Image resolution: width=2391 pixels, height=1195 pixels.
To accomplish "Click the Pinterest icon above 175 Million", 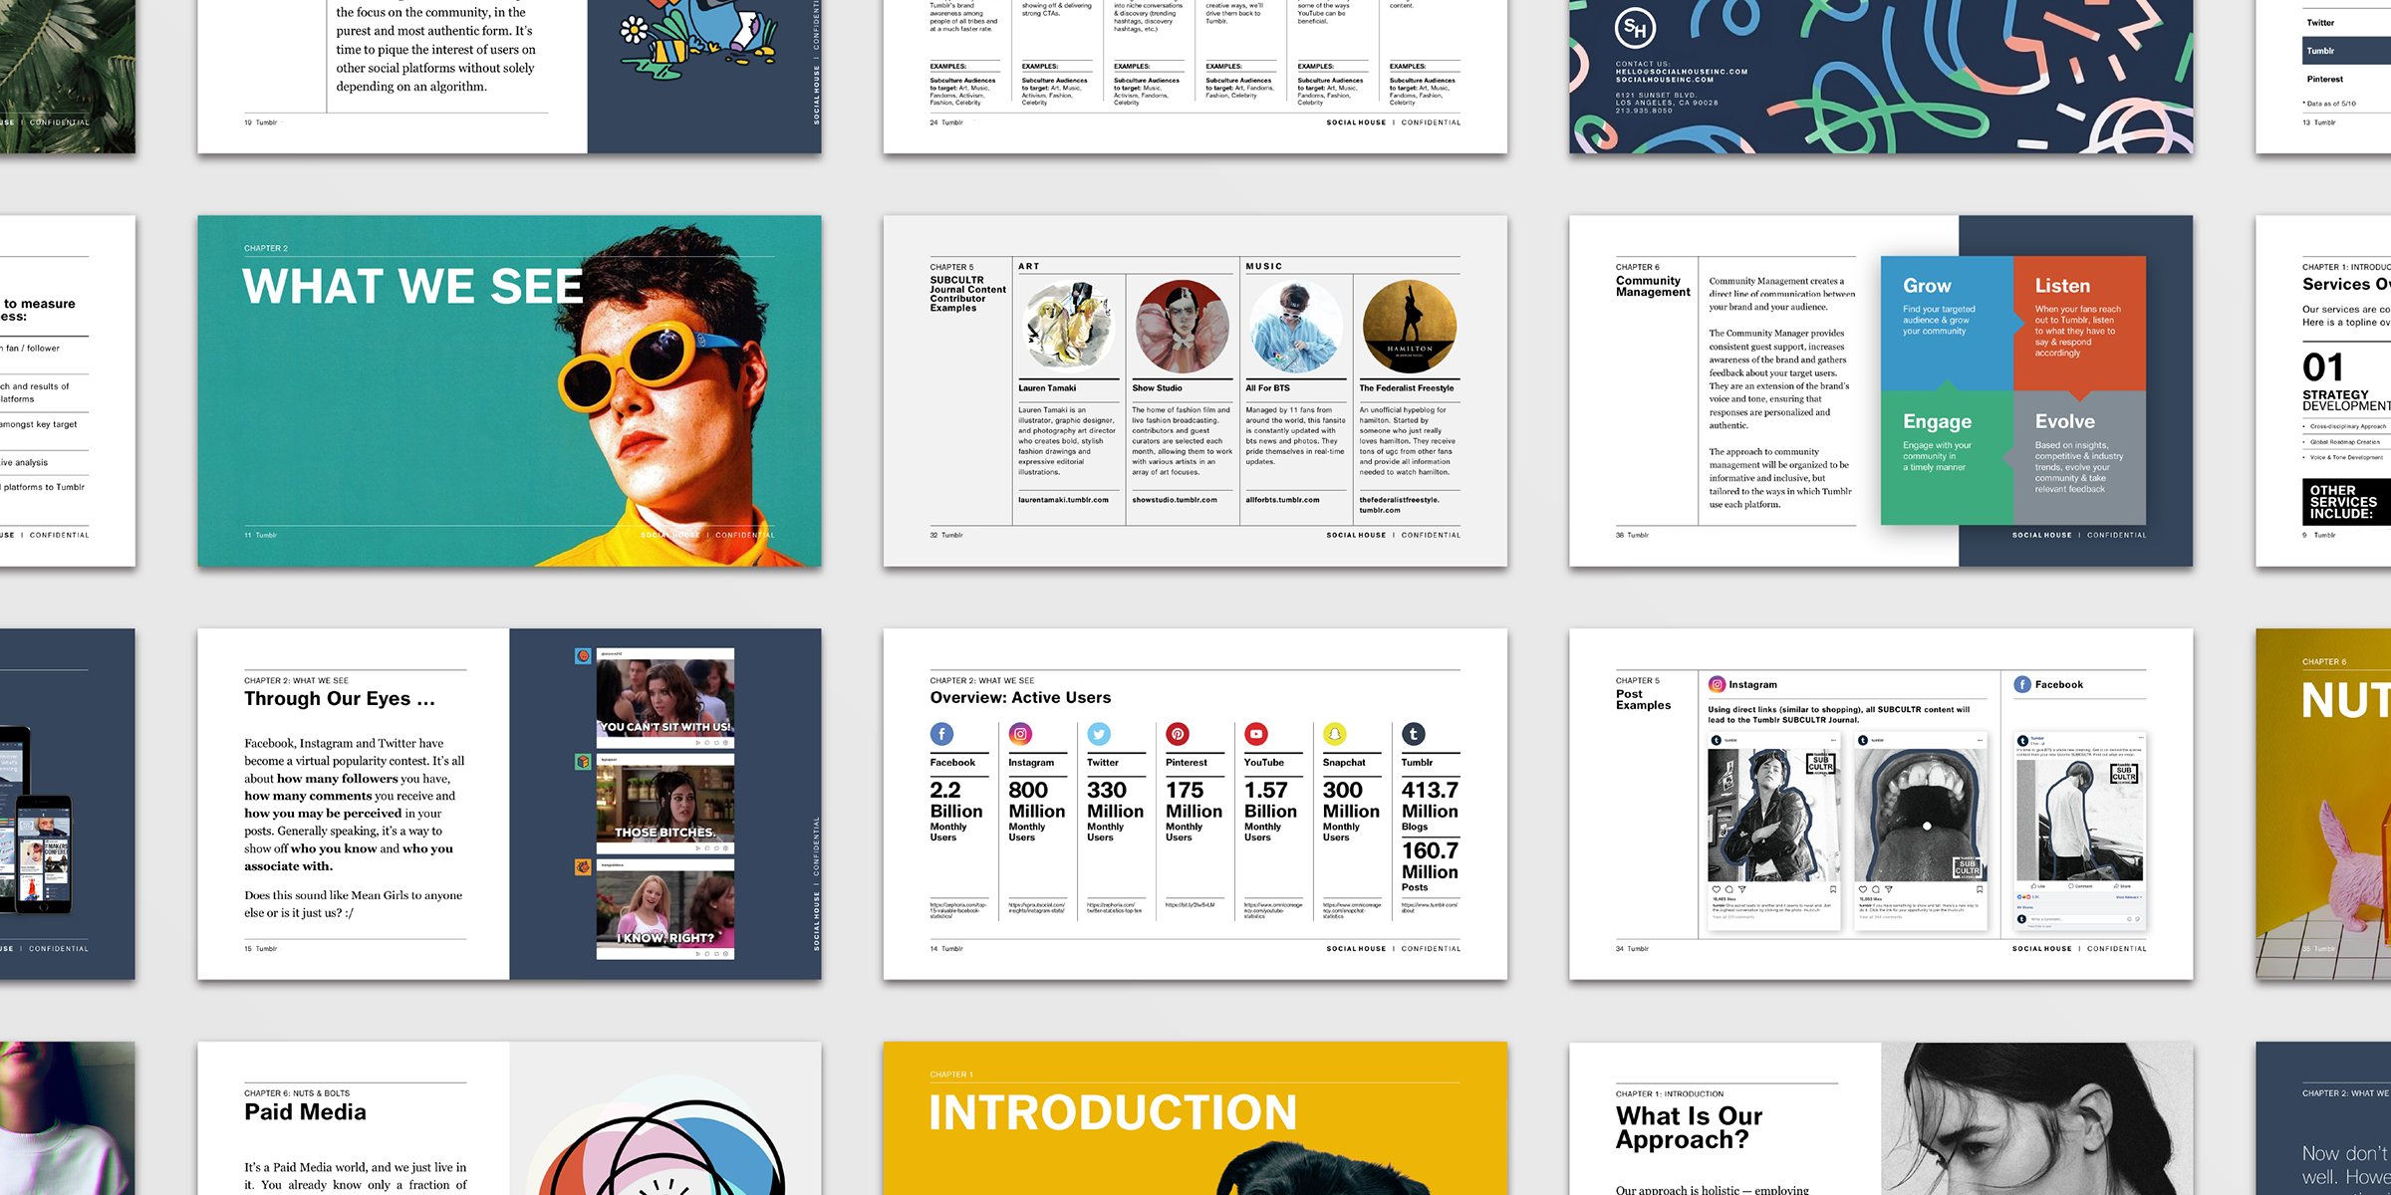I will pos(1178,734).
